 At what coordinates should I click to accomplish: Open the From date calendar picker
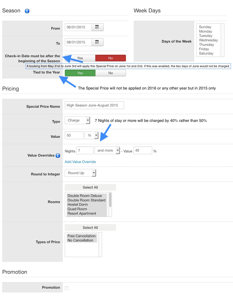(x=97, y=27)
